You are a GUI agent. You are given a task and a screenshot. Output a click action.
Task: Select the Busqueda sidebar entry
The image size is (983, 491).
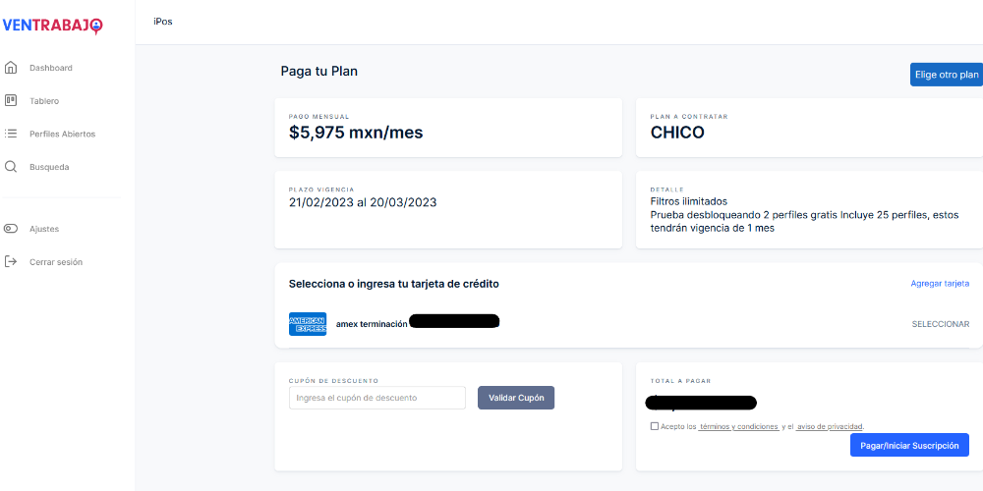pyautogui.click(x=49, y=167)
